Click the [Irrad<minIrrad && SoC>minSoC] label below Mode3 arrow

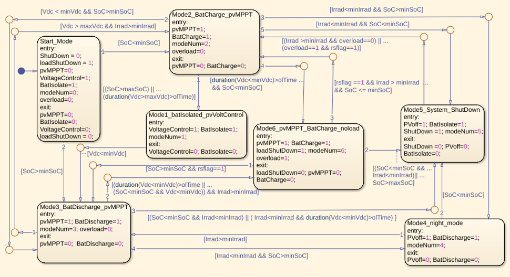tap(261, 255)
